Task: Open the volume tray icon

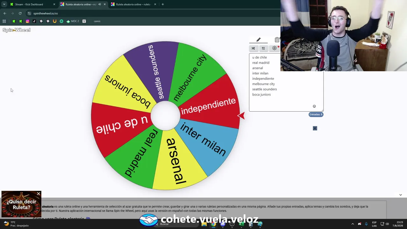Action: pyautogui.click(x=387, y=224)
